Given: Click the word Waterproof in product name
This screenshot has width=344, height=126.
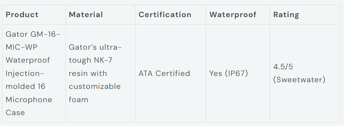Looking at the screenshot, I should (x=28, y=60).
